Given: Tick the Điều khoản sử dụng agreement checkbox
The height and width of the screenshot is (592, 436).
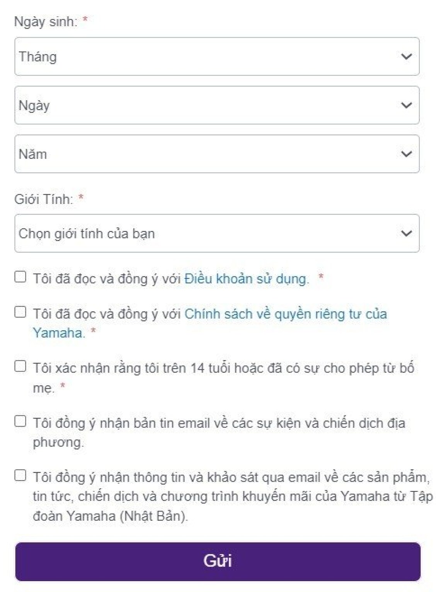Looking at the screenshot, I should pyautogui.click(x=20, y=277).
